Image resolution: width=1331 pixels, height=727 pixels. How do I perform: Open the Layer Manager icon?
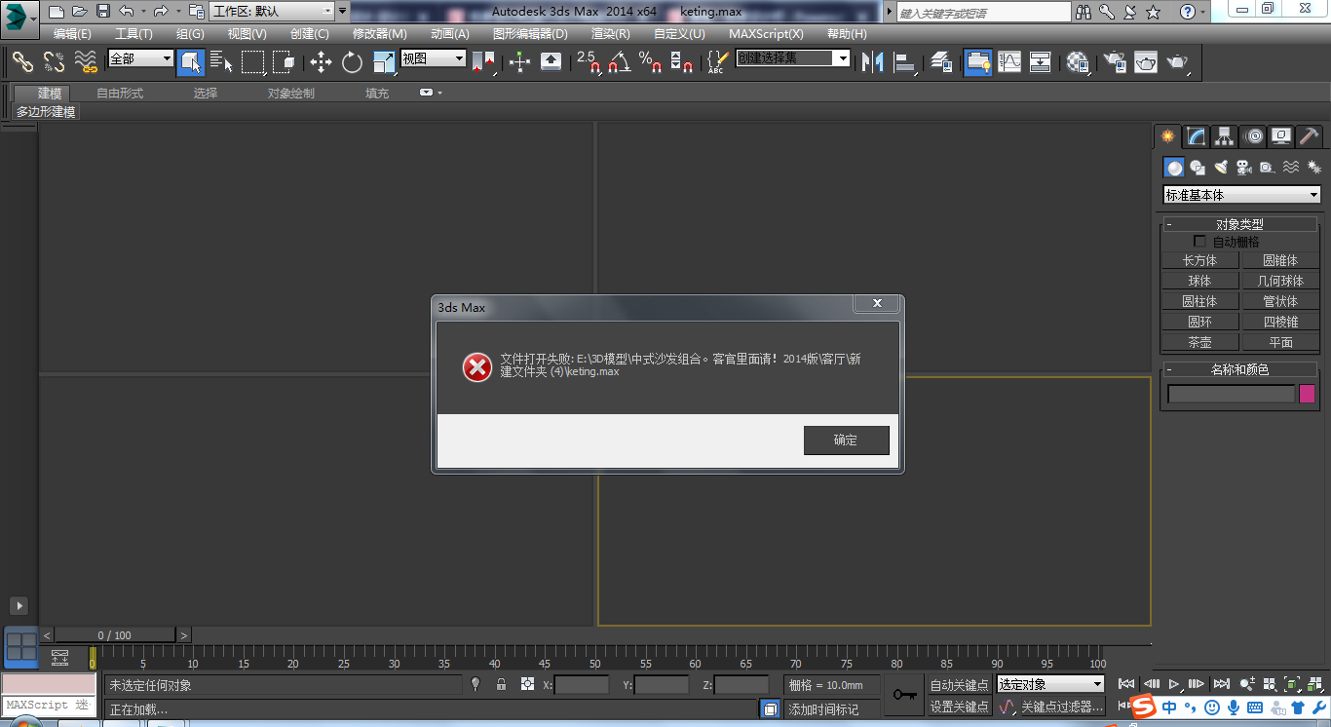941,62
